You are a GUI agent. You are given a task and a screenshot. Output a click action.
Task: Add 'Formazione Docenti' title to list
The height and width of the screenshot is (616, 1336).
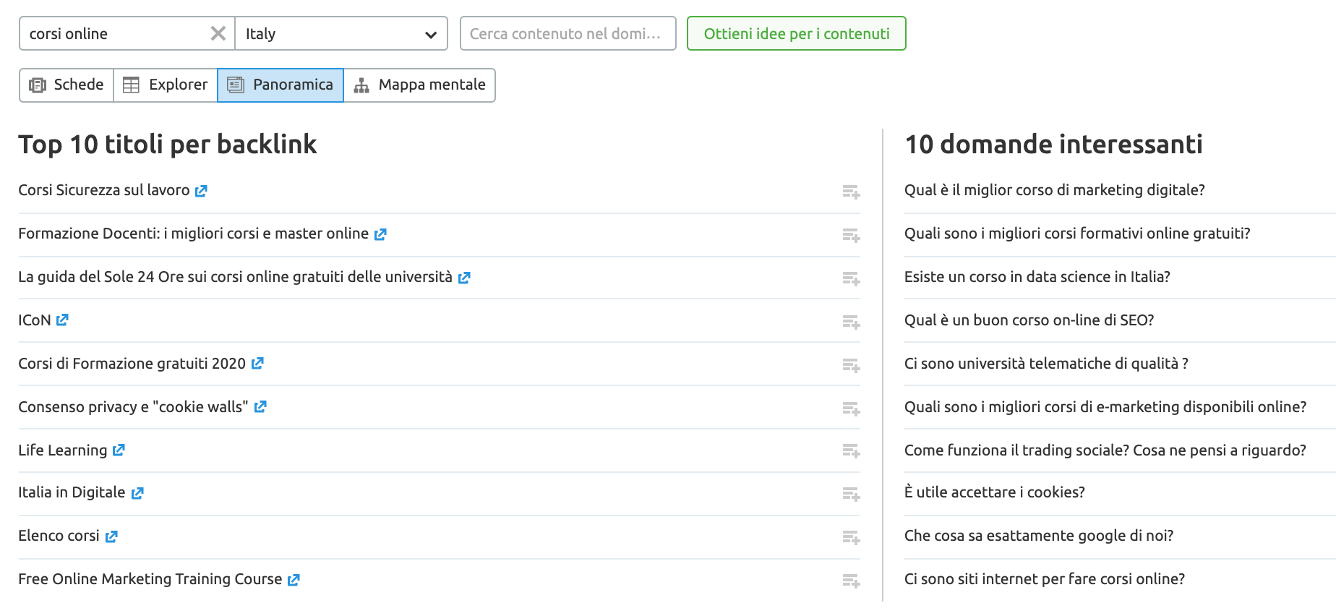851,235
